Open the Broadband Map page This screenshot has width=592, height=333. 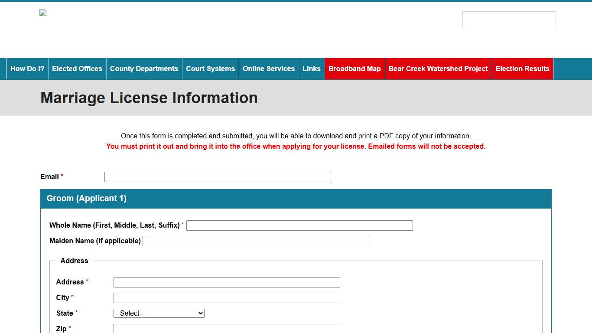tap(355, 69)
